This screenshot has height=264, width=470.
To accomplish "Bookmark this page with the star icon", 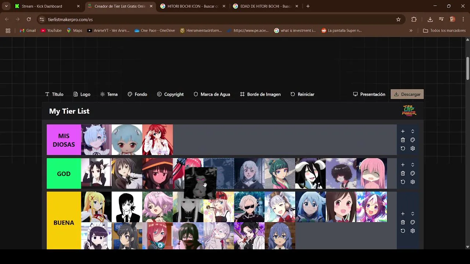I will [x=398, y=19].
